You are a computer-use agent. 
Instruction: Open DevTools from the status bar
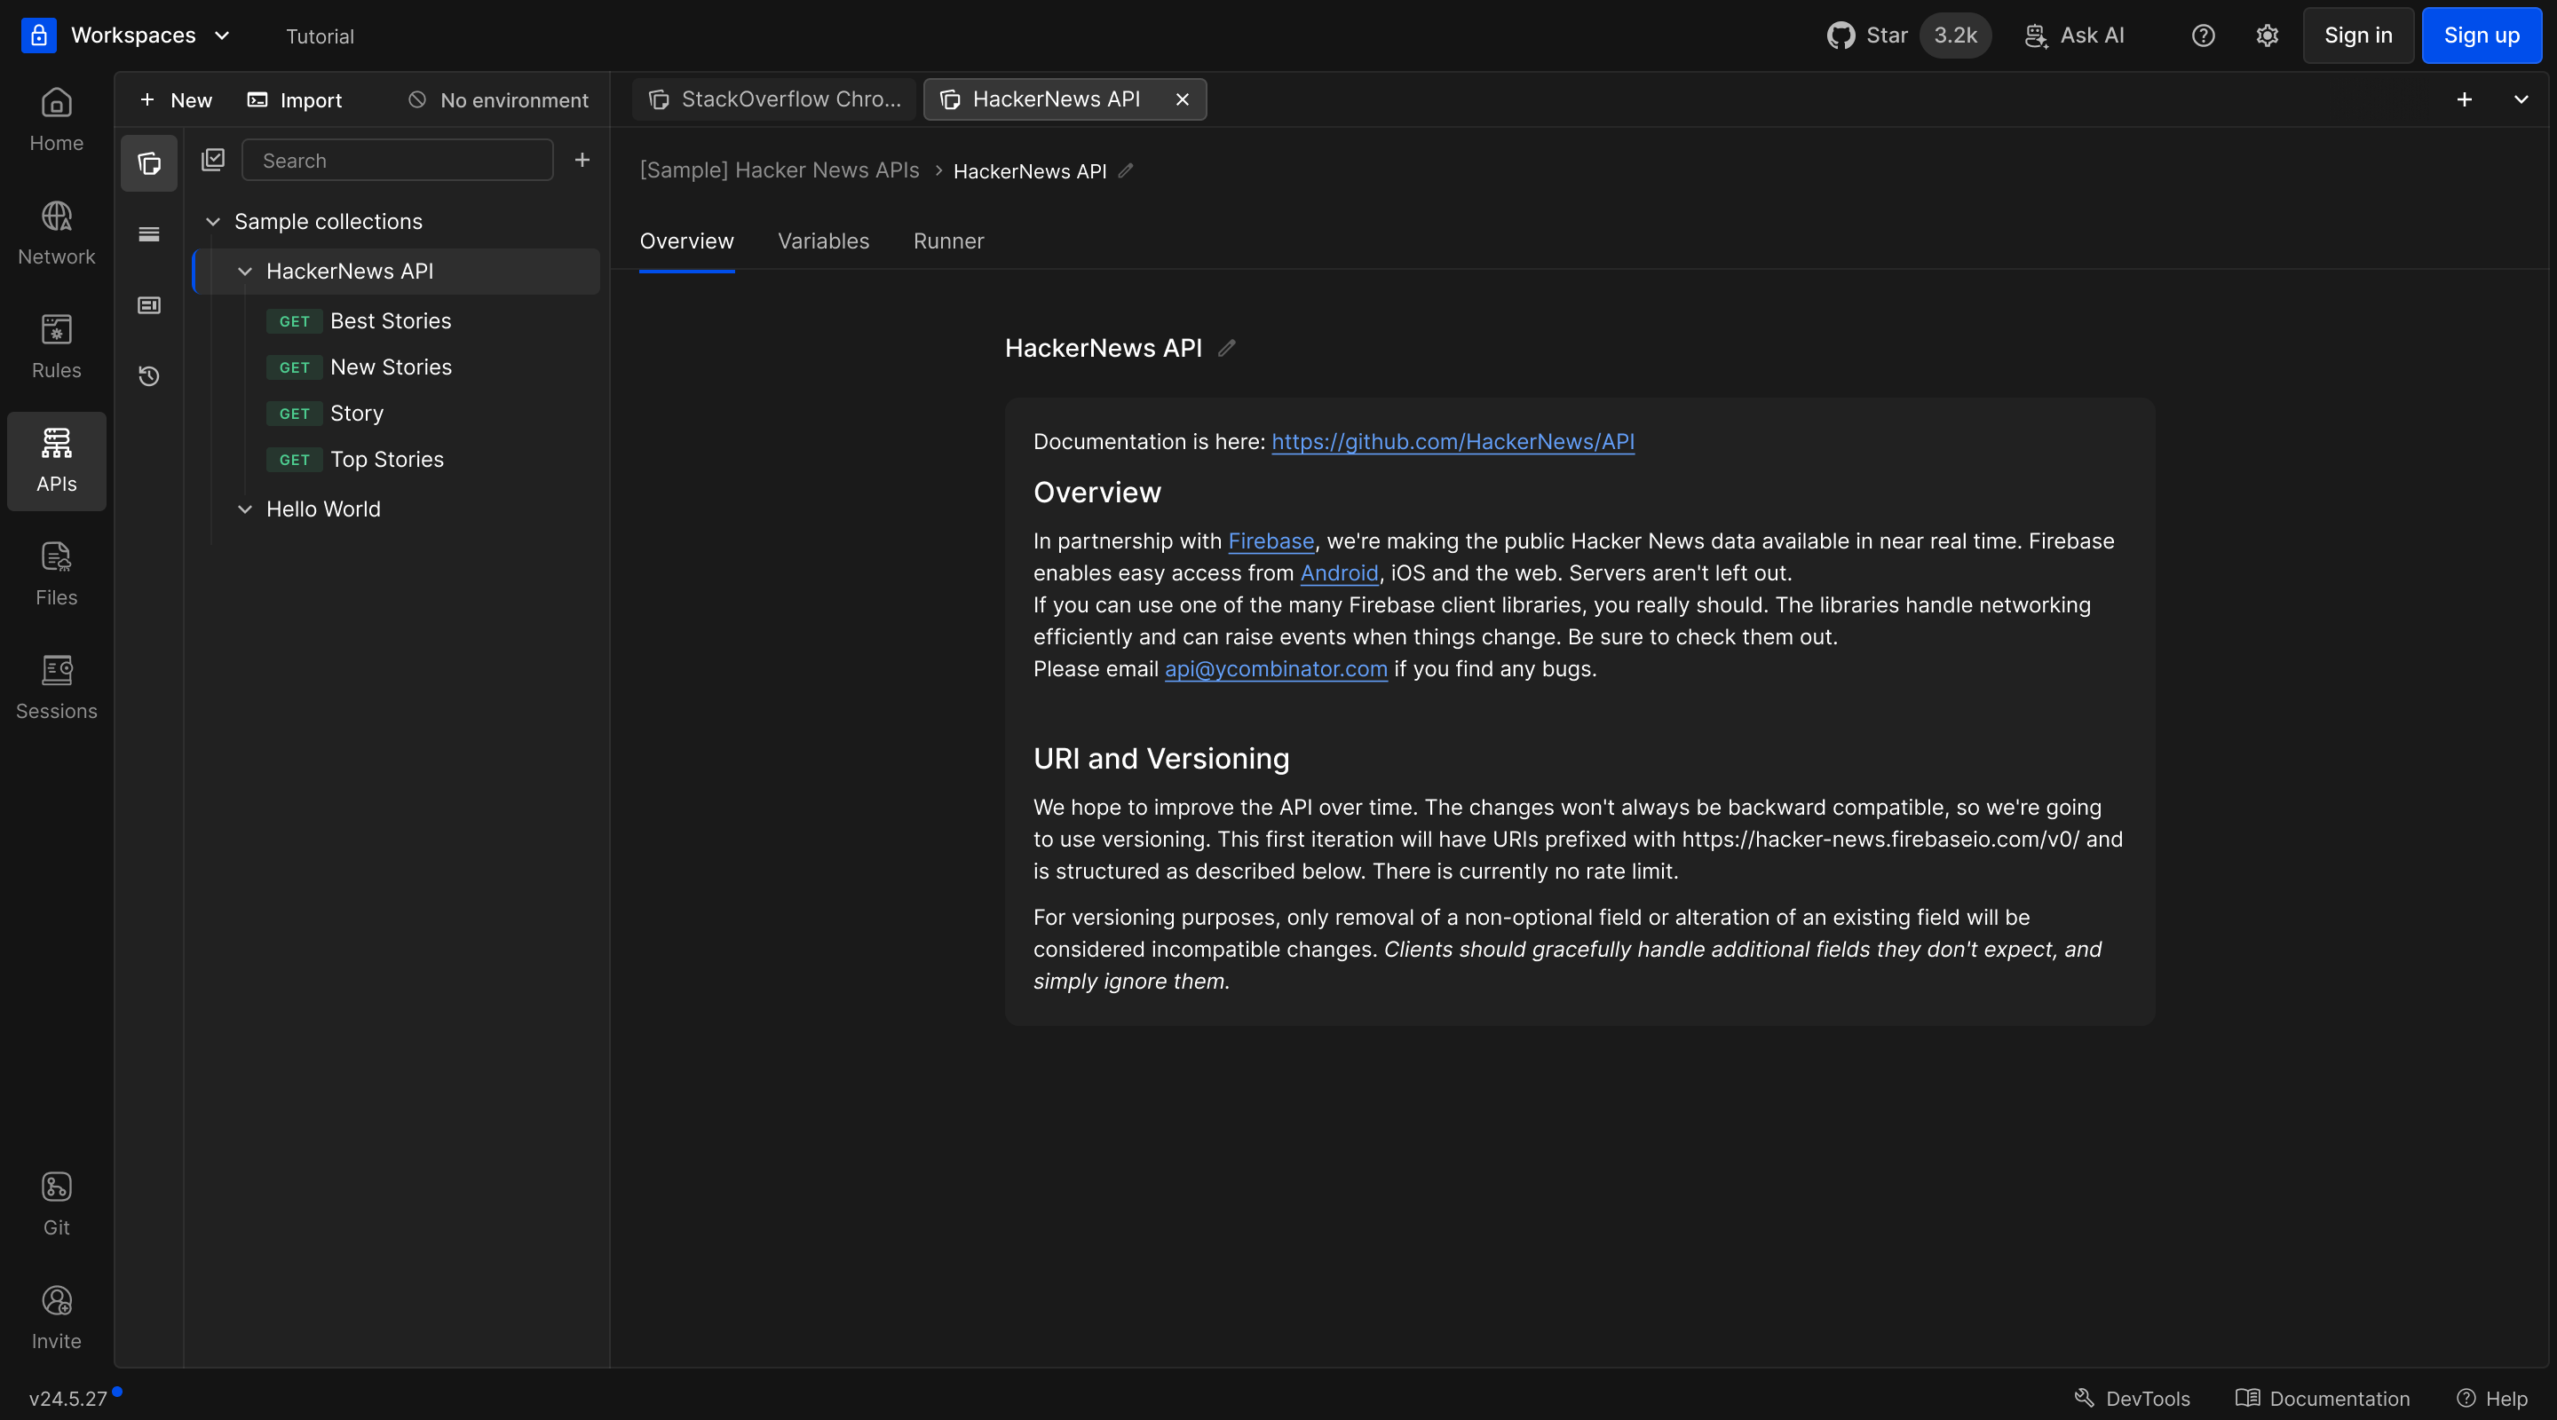(x=2131, y=1398)
